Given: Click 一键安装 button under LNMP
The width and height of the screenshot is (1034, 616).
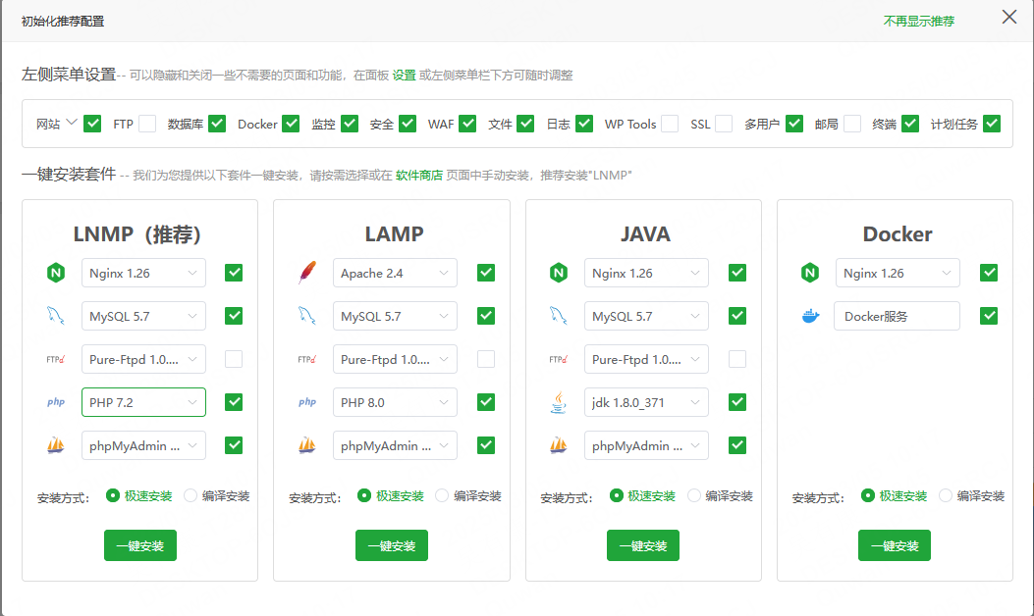Looking at the screenshot, I should tap(140, 545).
